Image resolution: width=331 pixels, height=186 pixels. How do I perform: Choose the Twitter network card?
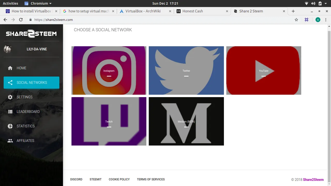tap(186, 71)
